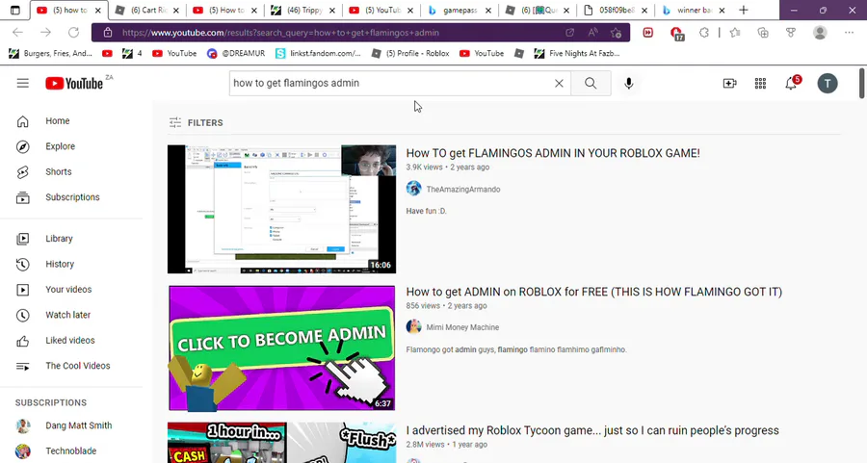867x463 pixels.
Task: Add page to favorites star icon
Action: point(616,33)
